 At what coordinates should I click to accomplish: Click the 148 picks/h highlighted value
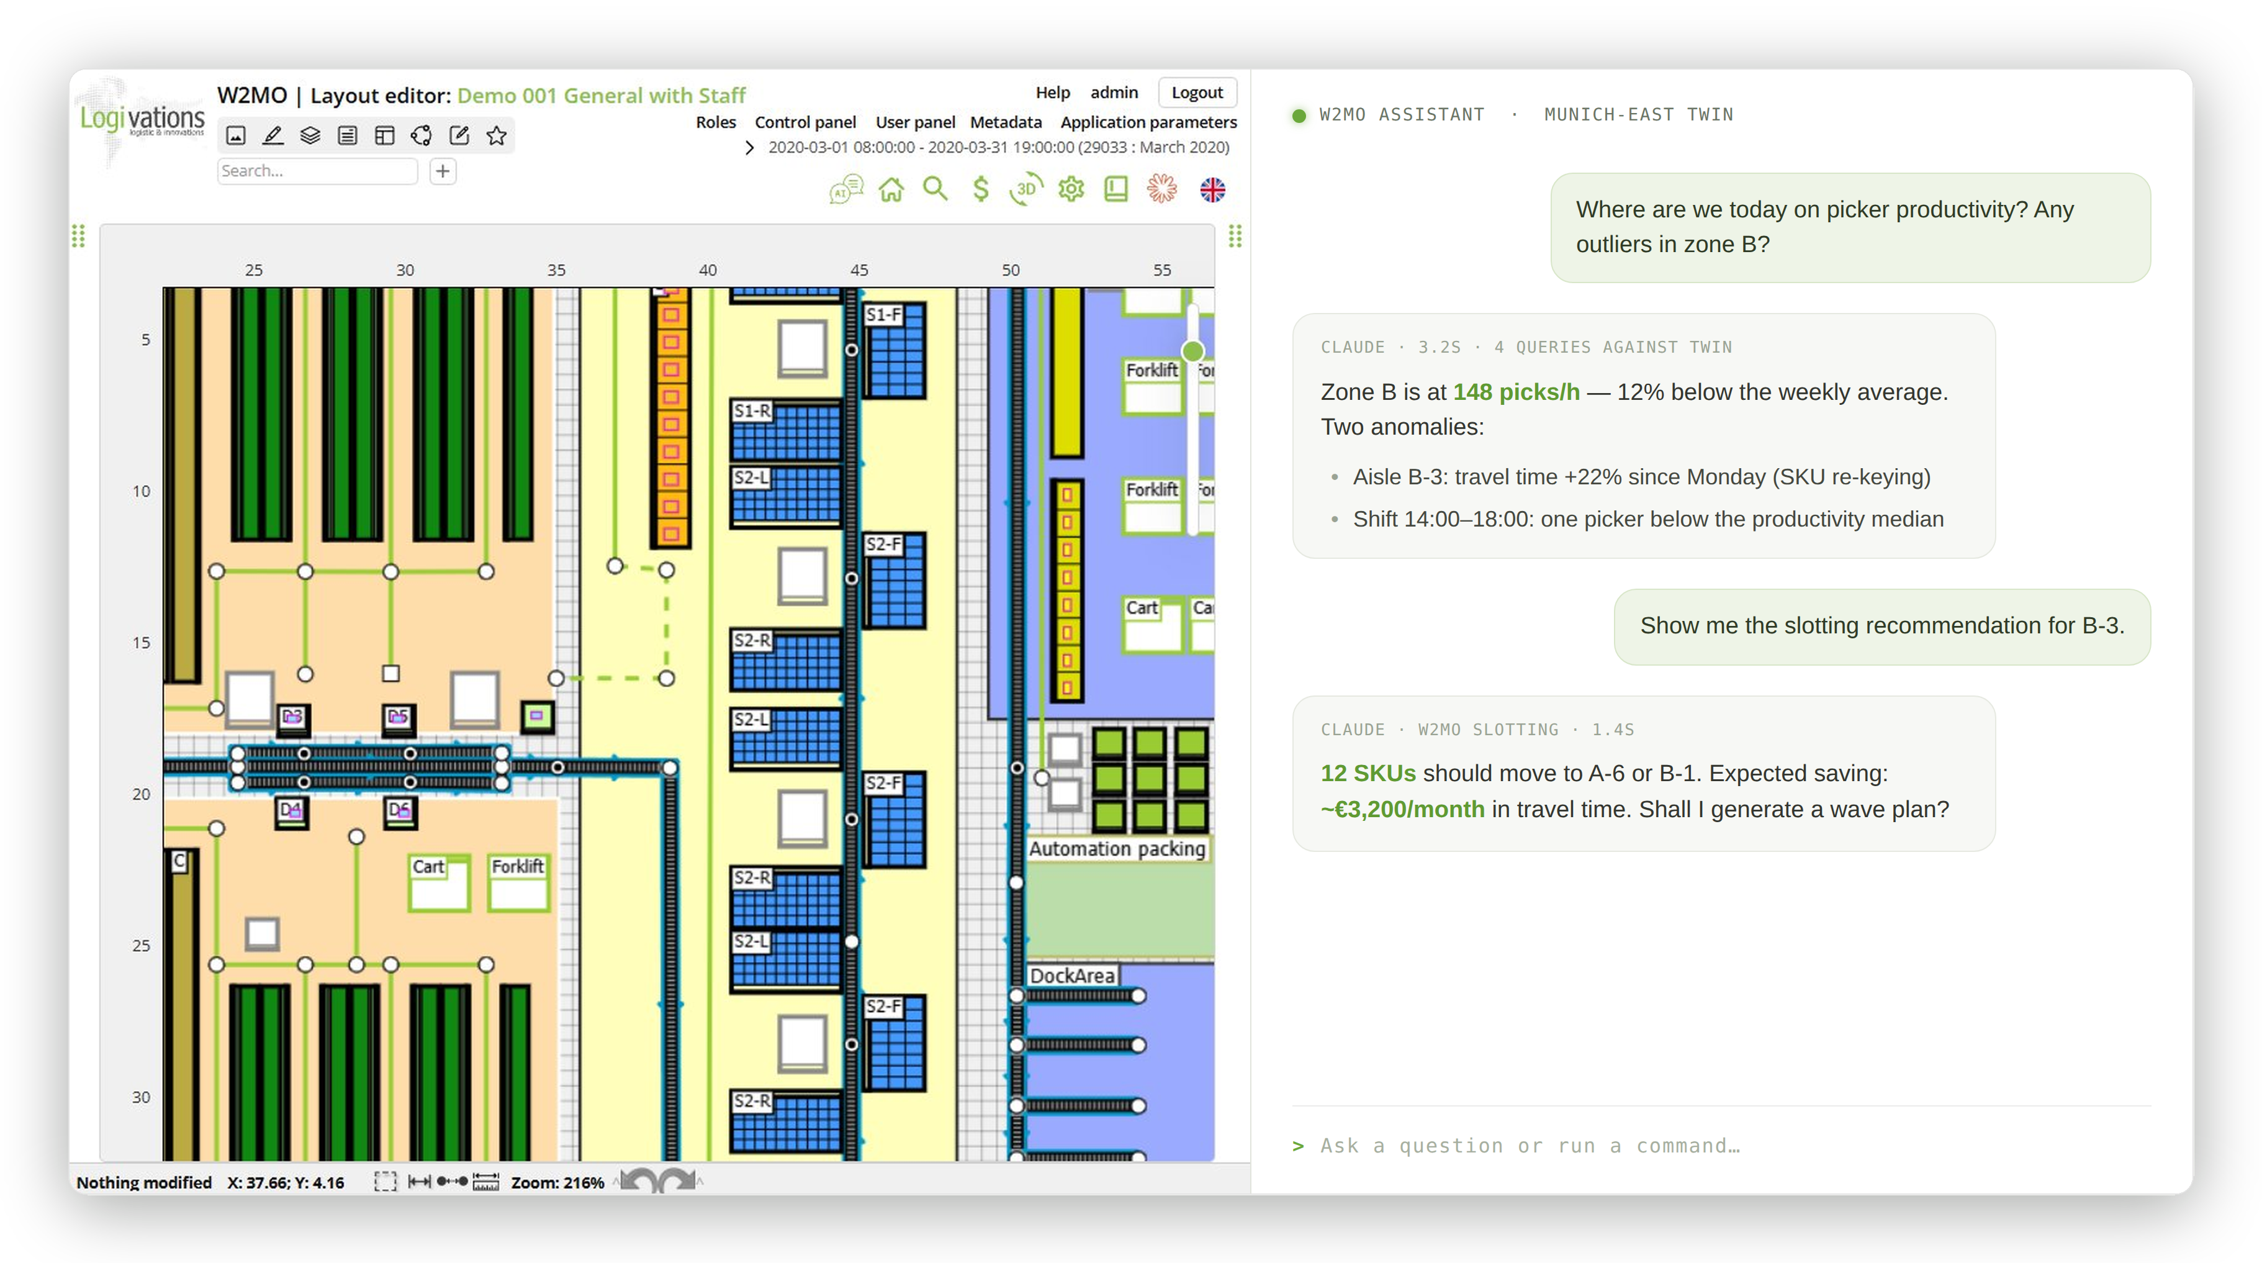coord(1516,392)
